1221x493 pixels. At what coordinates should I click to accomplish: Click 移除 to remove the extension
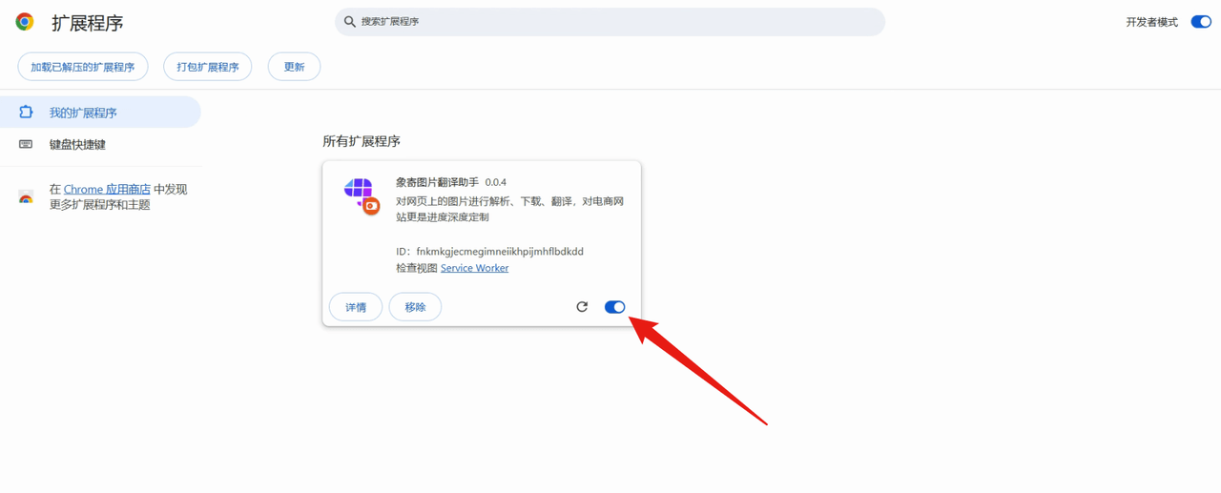415,307
